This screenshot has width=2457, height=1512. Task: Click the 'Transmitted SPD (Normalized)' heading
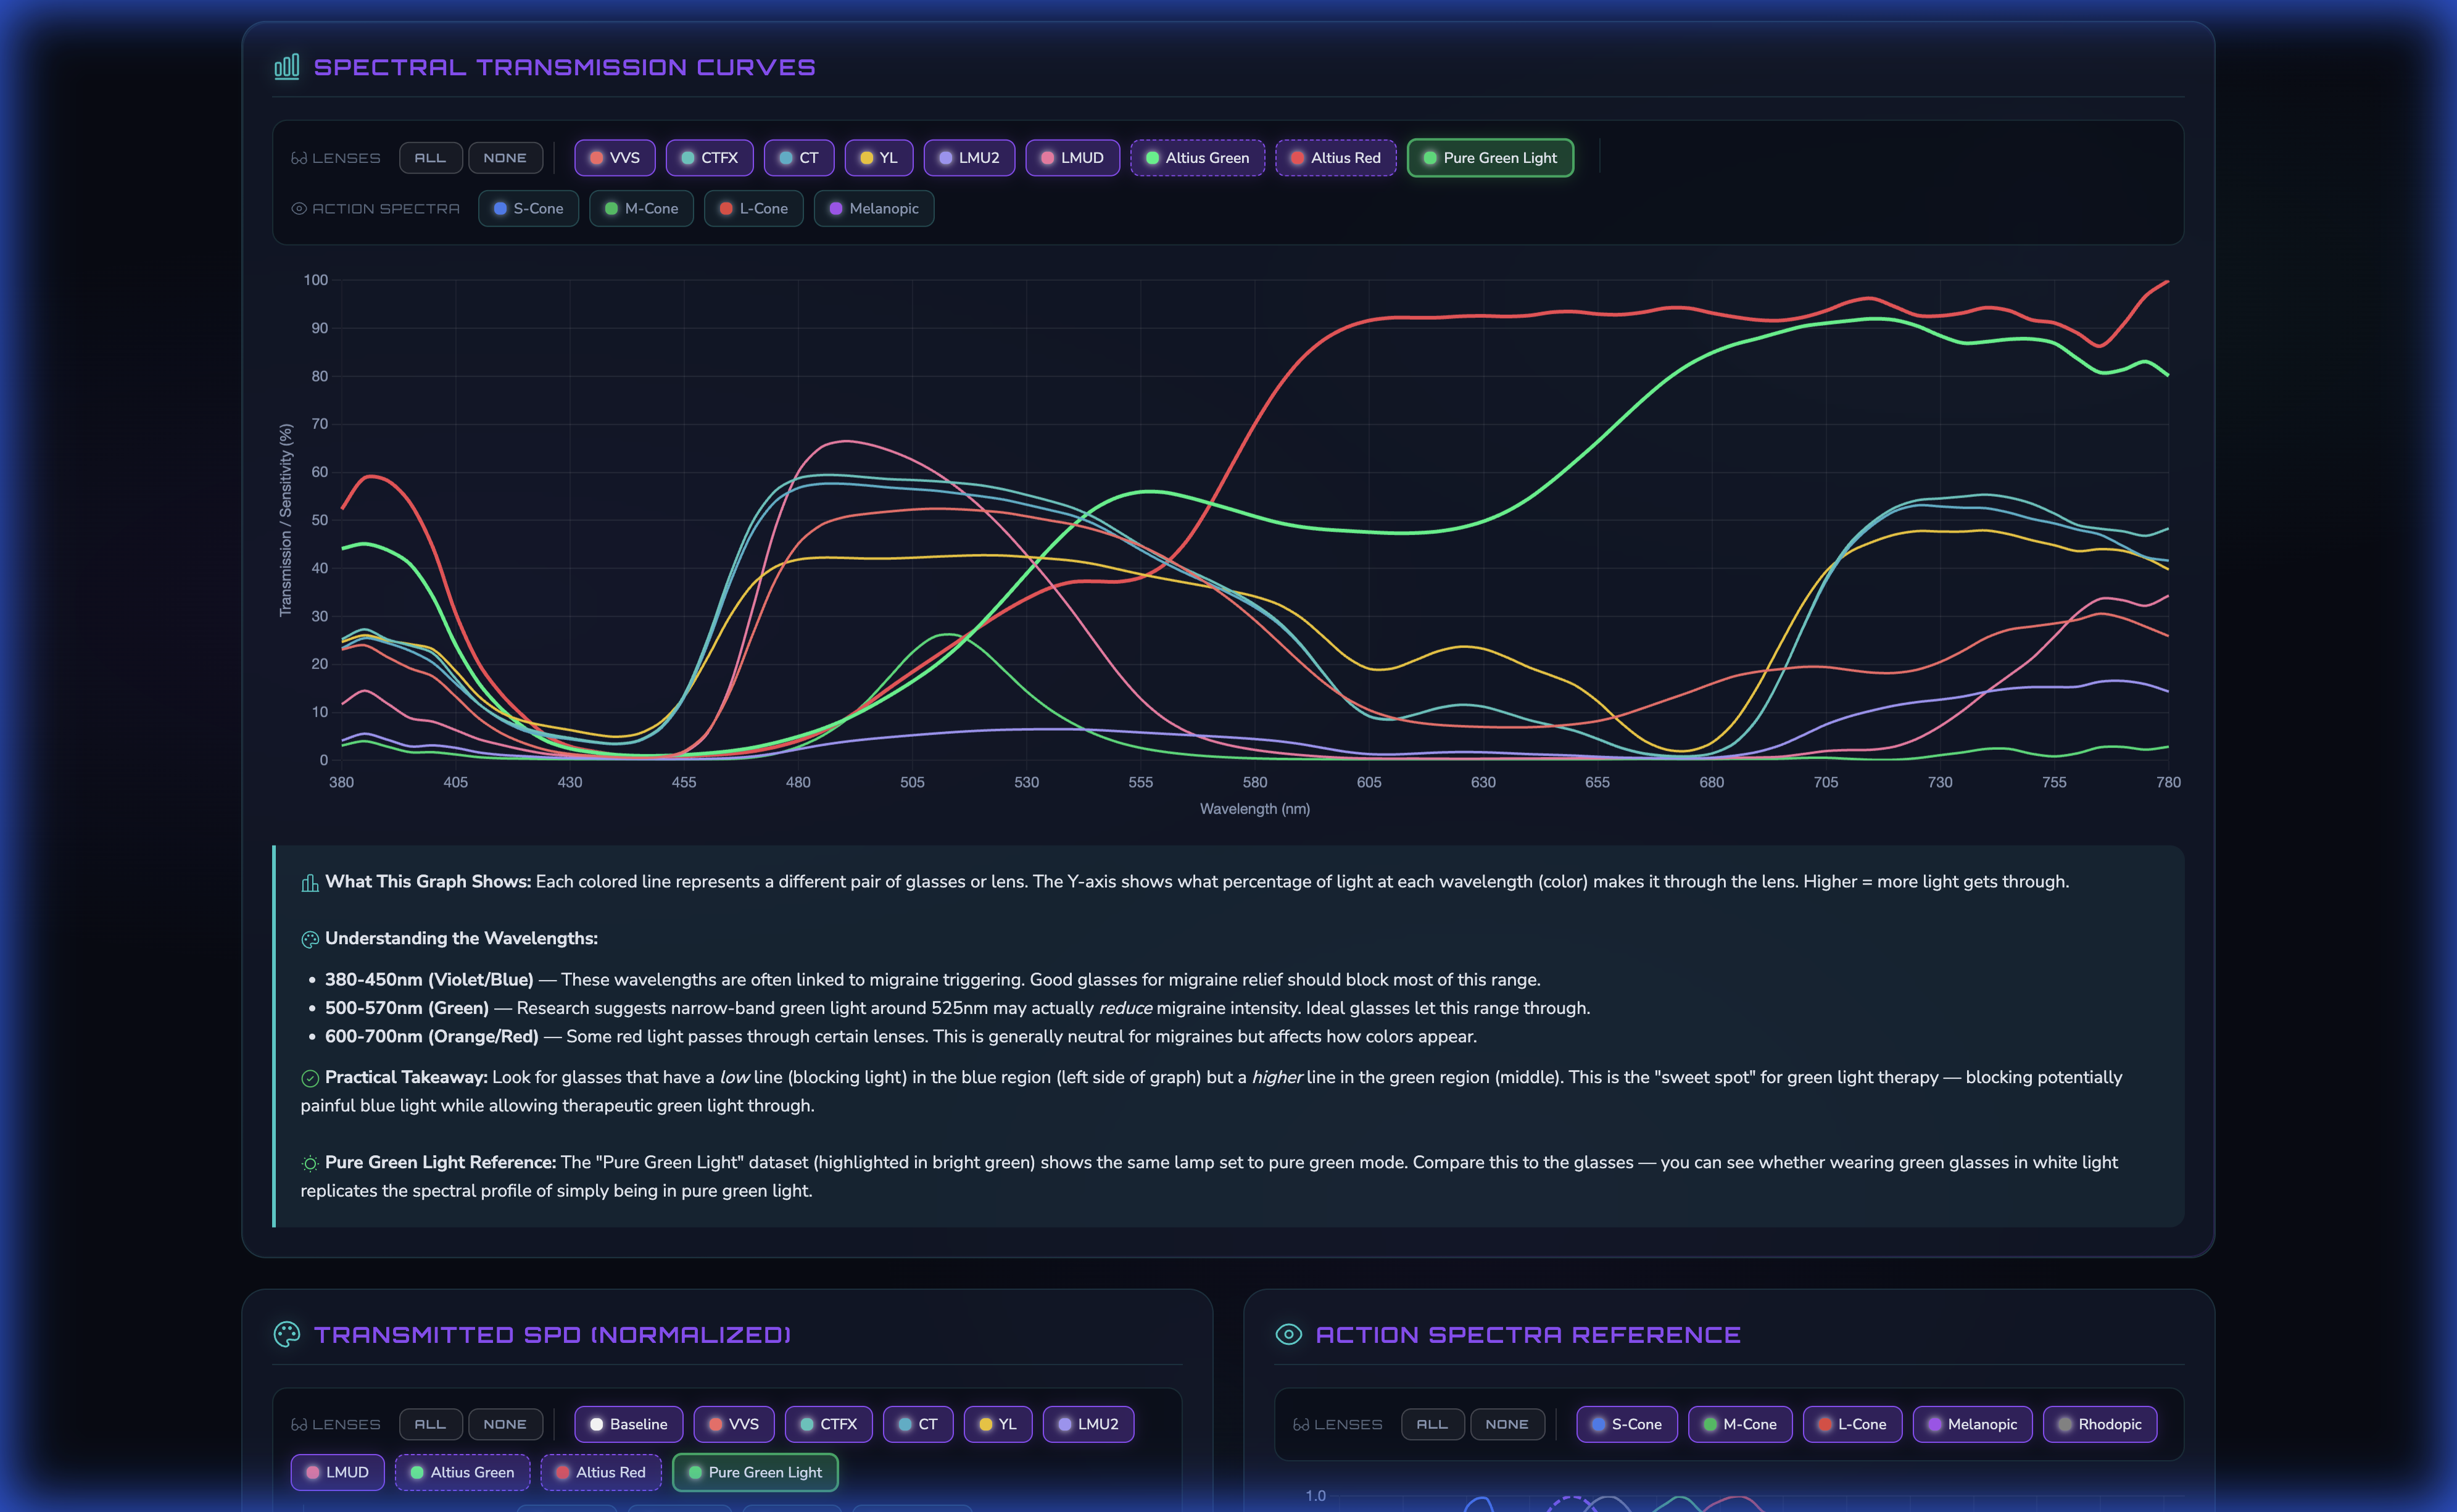click(553, 1335)
